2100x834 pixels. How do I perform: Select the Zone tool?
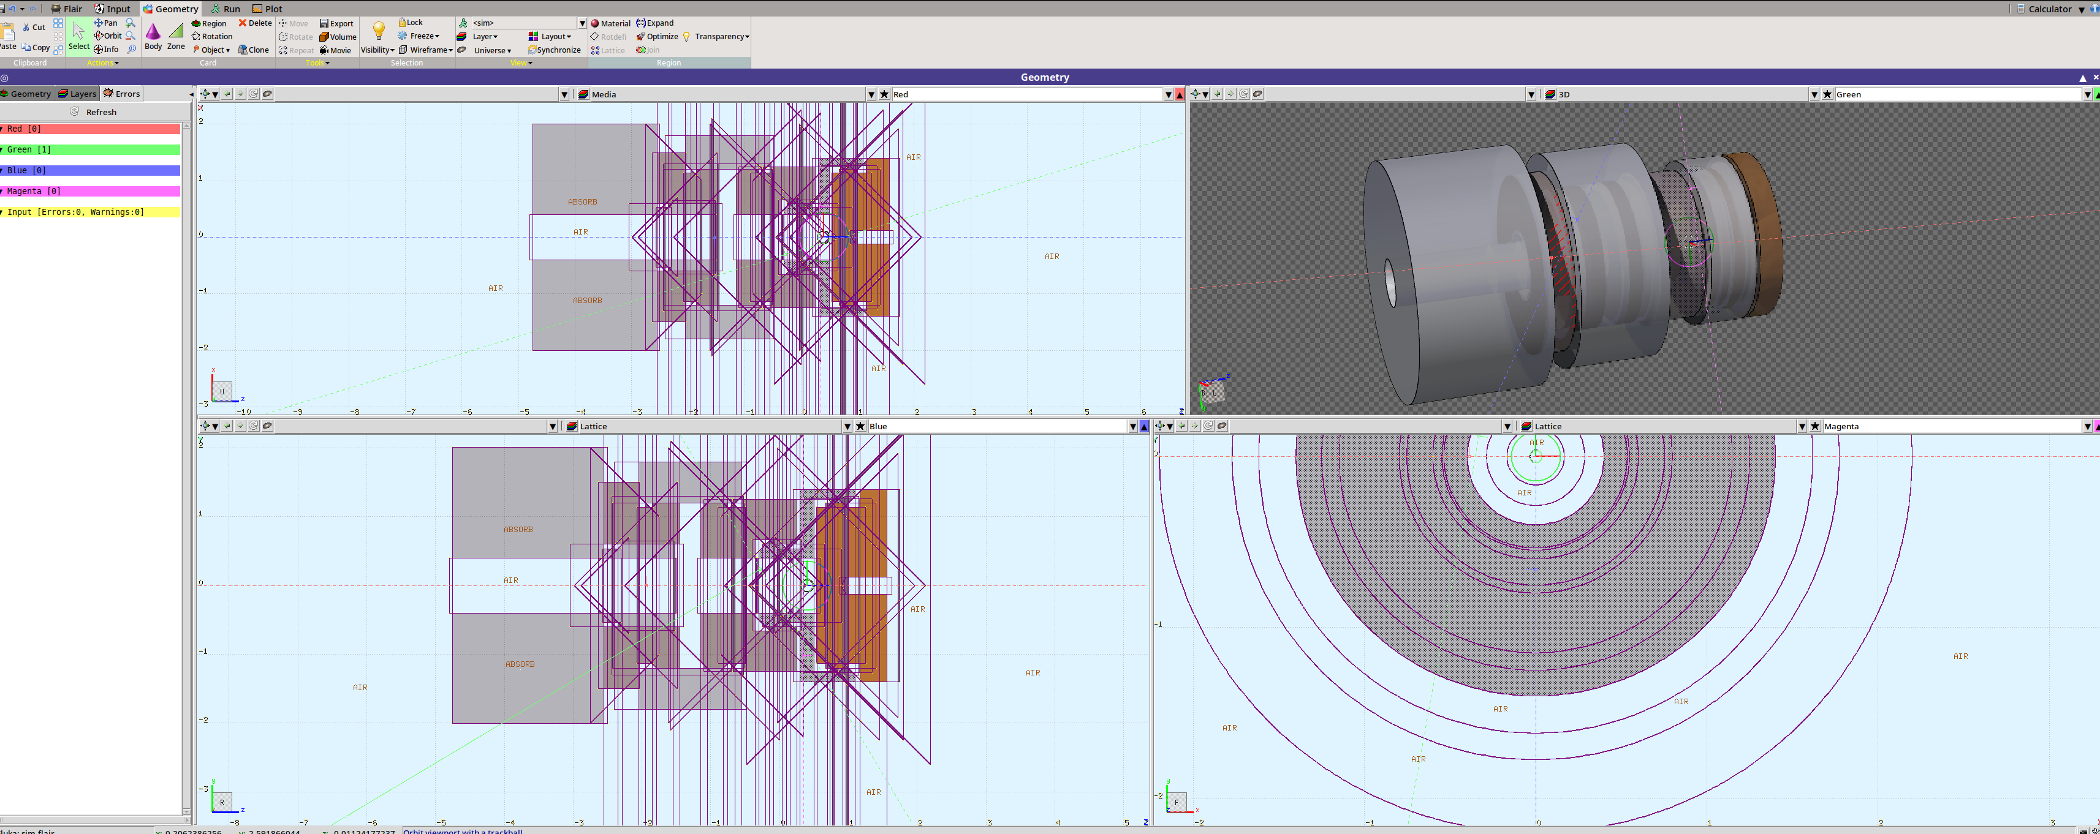tap(176, 32)
